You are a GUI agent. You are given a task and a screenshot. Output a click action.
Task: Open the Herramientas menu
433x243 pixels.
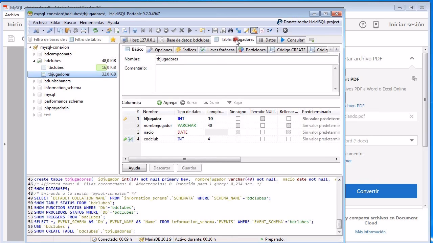pos(92,23)
